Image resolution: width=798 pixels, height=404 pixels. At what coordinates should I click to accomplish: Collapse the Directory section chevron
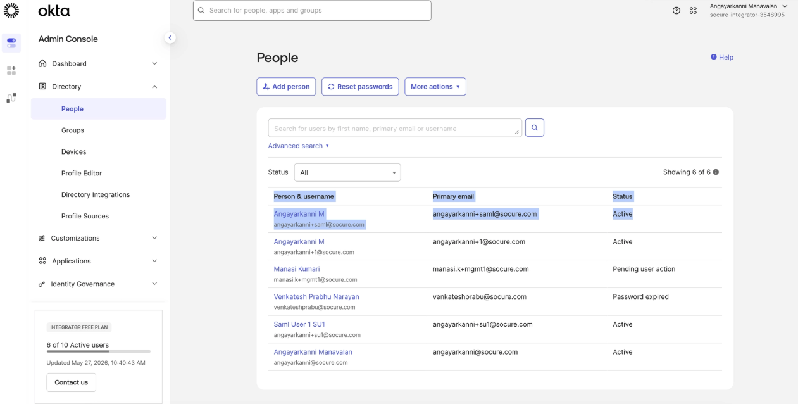pyautogui.click(x=154, y=87)
